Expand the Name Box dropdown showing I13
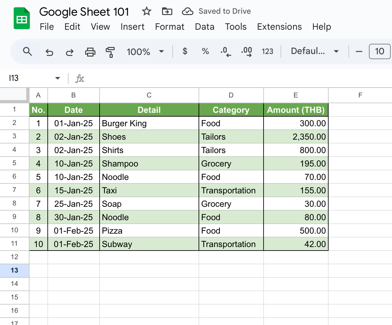The image size is (392, 325). [x=57, y=78]
